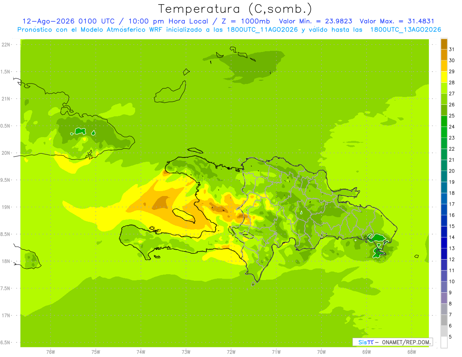The image size is (462, 357).
Task: Pick legend swatch between 27 and 28
Action: [x=444, y=88]
